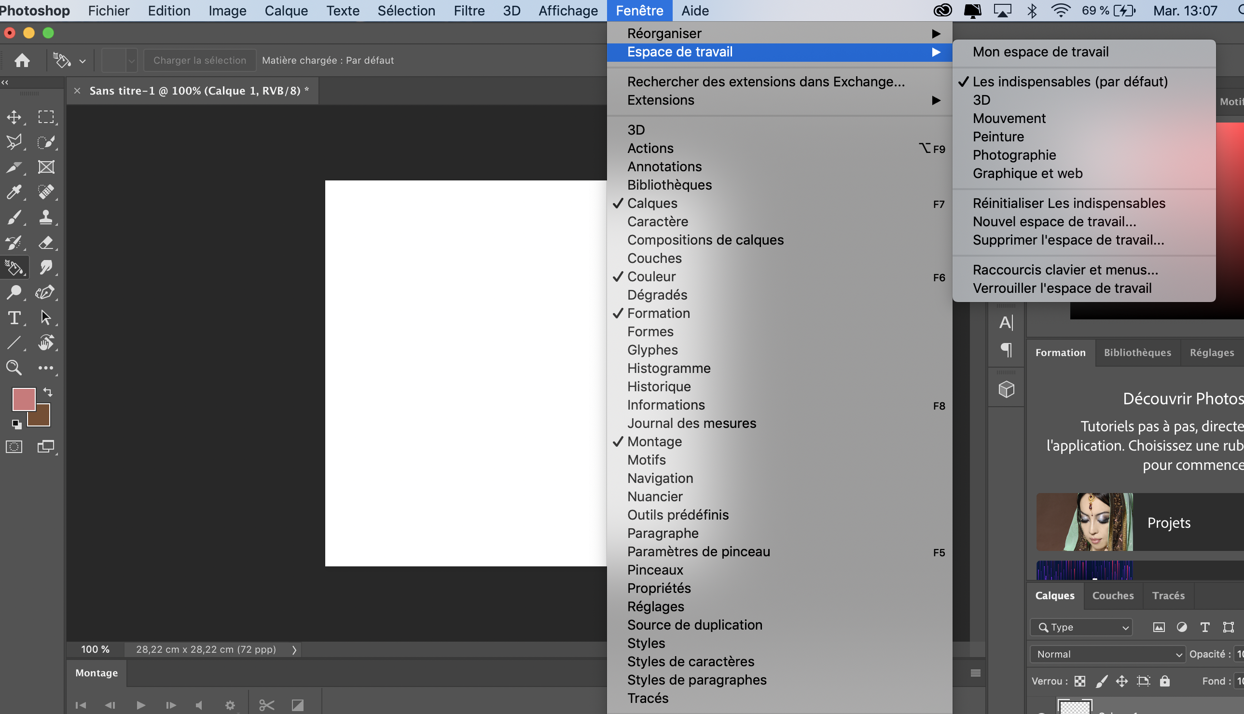Click Réinitialiser Les indispensables
This screenshot has width=1244, height=714.
[x=1068, y=203]
